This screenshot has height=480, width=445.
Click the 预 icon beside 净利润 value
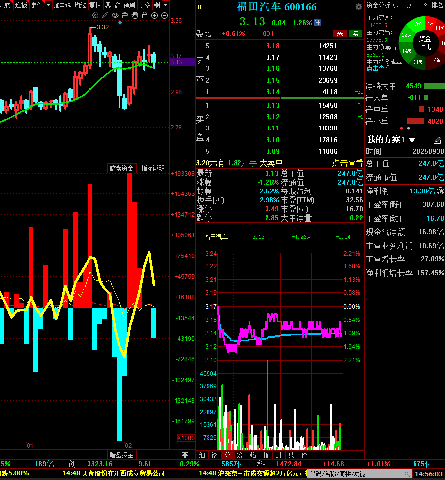coord(440,191)
